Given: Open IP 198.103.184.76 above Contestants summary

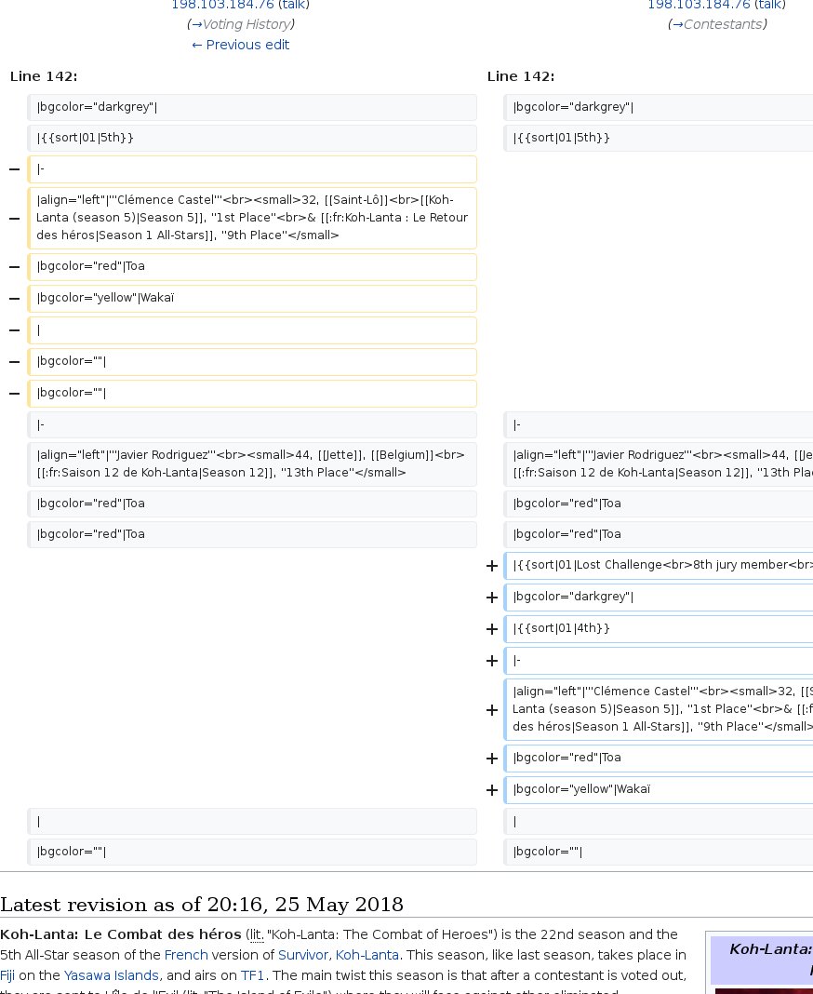Looking at the screenshot, I should click(699, 5).
